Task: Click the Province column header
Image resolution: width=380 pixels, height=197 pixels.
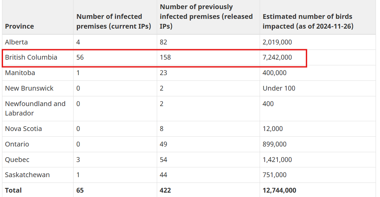Action: tap(20, 26)
